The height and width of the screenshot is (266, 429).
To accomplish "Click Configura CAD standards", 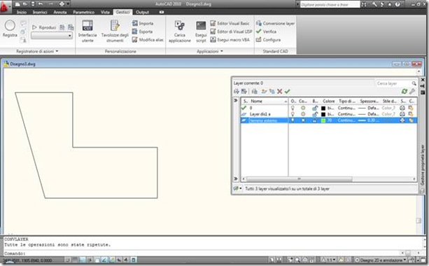I will click(x=268, y=40).
